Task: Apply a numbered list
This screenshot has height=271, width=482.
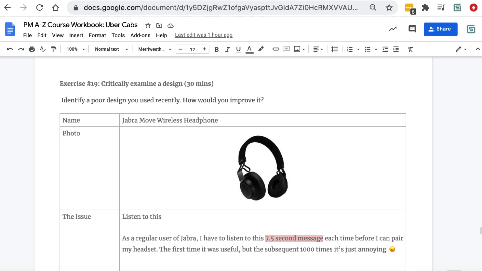Action: tap(350, 49)
